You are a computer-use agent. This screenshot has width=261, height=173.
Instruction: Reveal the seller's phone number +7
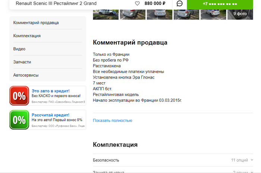(x=220, y=4)
